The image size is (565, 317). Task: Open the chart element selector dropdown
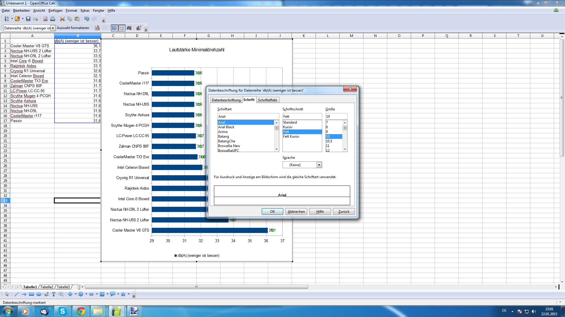click(x=53, y=28)
